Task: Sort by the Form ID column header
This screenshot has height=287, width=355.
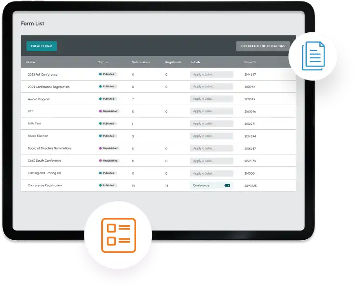Action: [250, 62]
